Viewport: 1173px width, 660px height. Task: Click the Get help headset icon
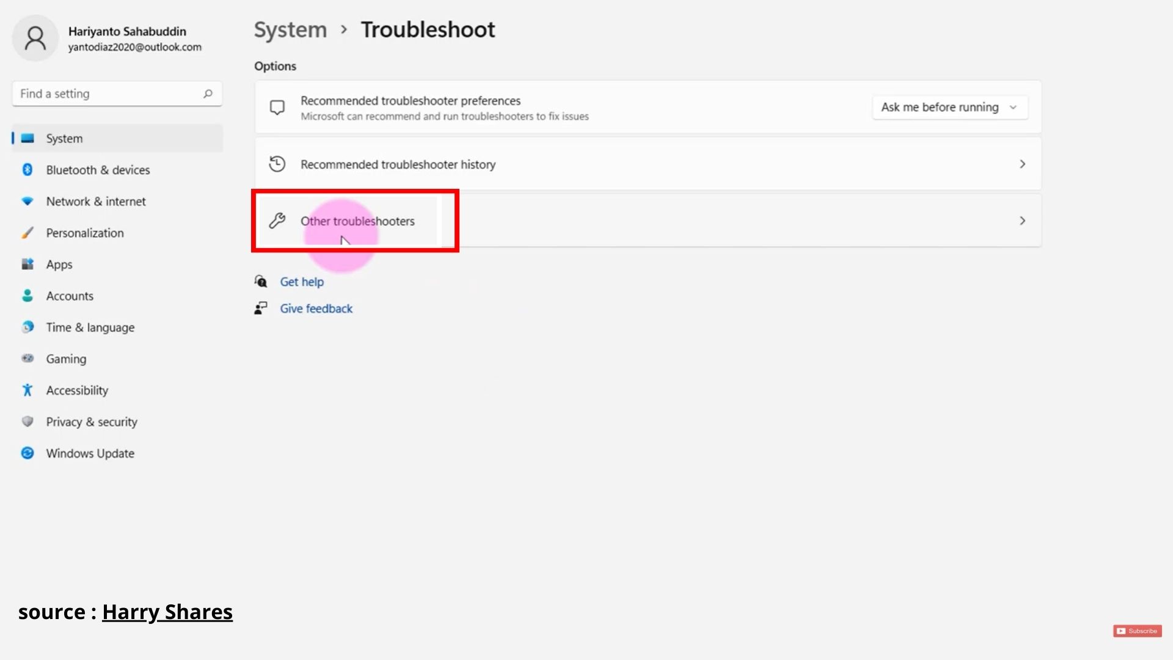click(261, 281)
